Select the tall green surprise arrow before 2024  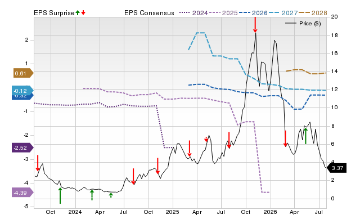60,196
